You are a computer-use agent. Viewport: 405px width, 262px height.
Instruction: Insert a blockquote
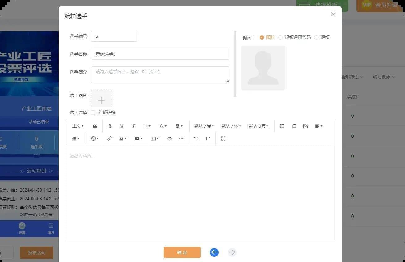pyautogui.click(x=95, y=126)
